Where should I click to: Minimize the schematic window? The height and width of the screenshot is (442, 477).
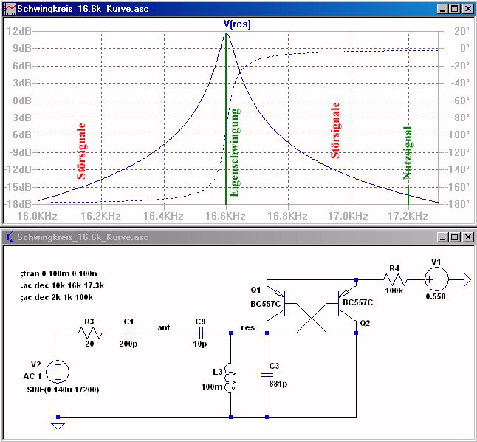pos(442,237)
